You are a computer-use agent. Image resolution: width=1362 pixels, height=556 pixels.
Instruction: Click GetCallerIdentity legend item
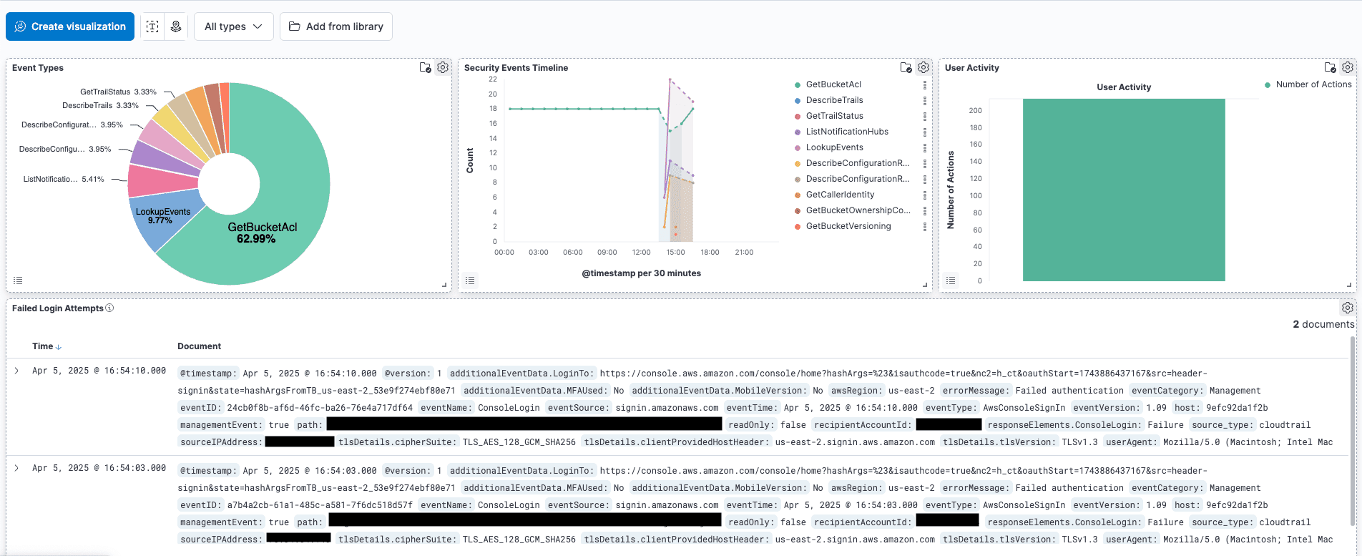[840, 195]
